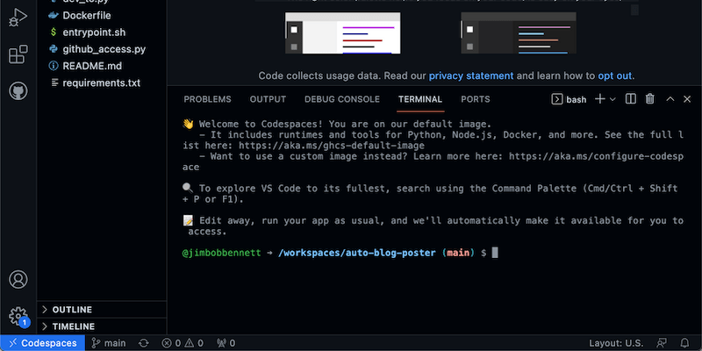Show warnings count in status bar

(x=193, y=343)
